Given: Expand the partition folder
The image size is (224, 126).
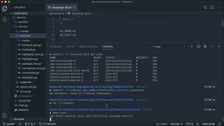Looking at the screenshot, I should pos(23,22).
